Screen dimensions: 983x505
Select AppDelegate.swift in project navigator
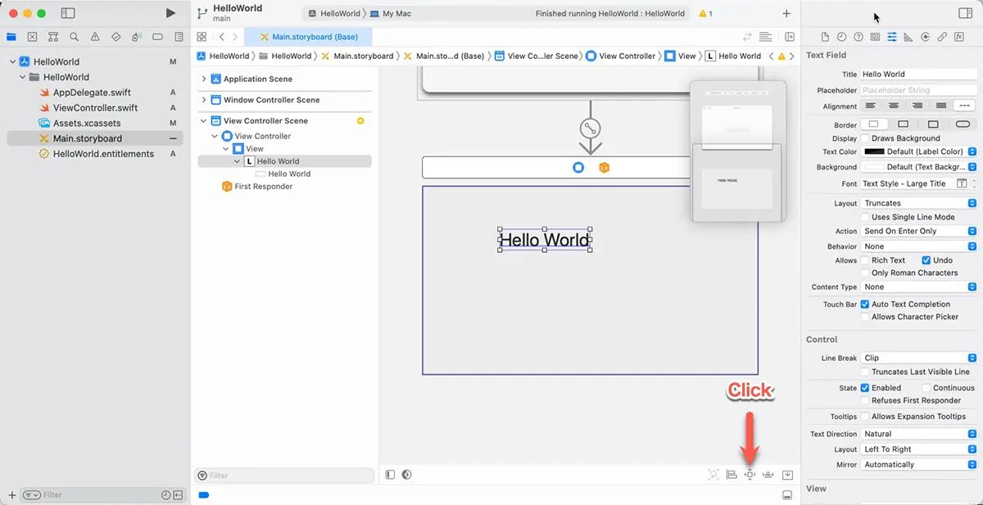pos(92,92)
